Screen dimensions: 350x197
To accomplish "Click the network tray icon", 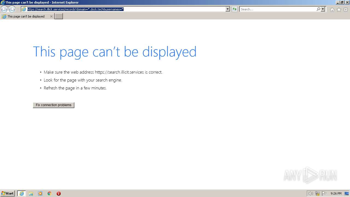I will coord(317,193).
